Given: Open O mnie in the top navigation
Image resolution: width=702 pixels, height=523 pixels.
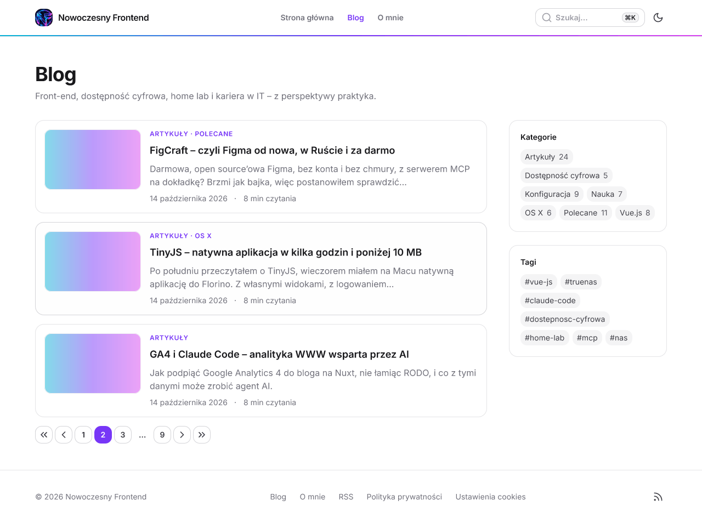Looking at the screenshot, I should [390, 18].
